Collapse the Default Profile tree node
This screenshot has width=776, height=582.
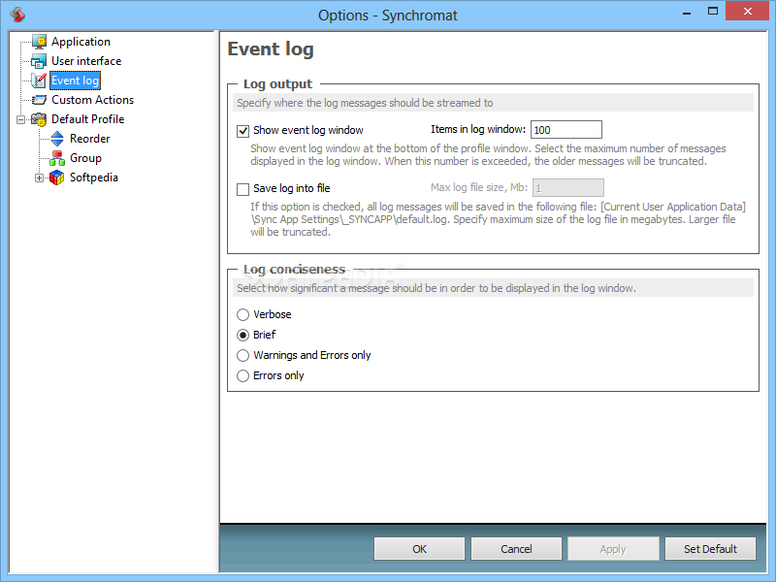tap(20, 119)
